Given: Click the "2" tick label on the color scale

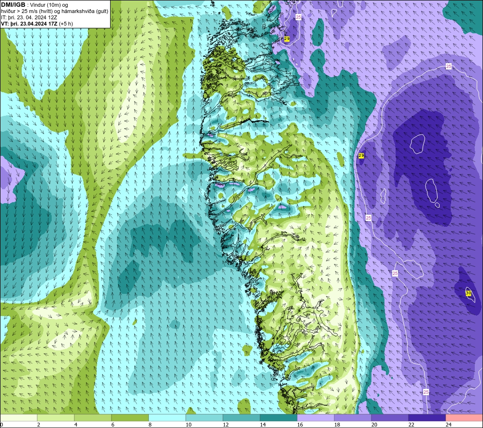Looking at the screenshot, I should click(39, 425).
